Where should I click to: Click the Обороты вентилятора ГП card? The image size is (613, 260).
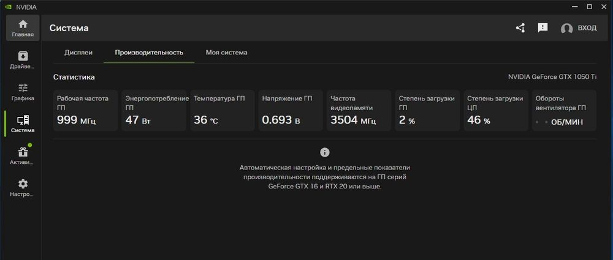(x=564, y=111)
